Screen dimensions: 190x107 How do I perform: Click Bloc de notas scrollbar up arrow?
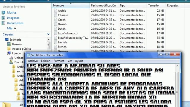click(177, 66)
